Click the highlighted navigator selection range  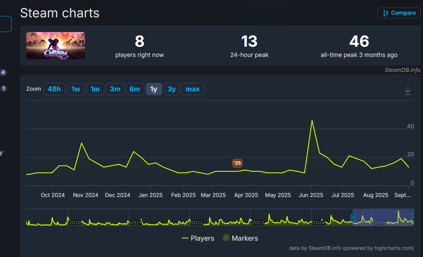383,217
